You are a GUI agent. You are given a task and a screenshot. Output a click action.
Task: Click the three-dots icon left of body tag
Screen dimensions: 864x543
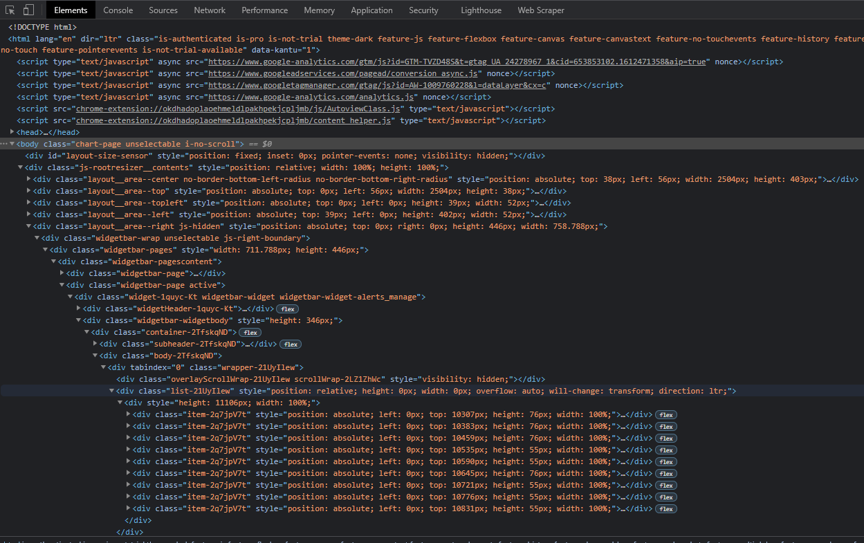click(4, 144)
